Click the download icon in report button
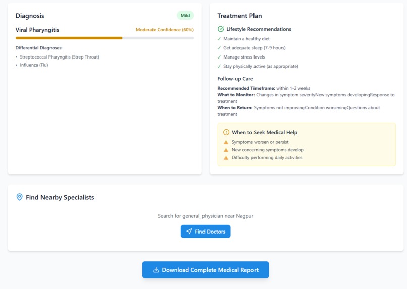 (156, 270)
